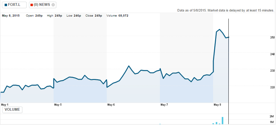Click the blue FOXT.L color swatch

click(6, 5)
